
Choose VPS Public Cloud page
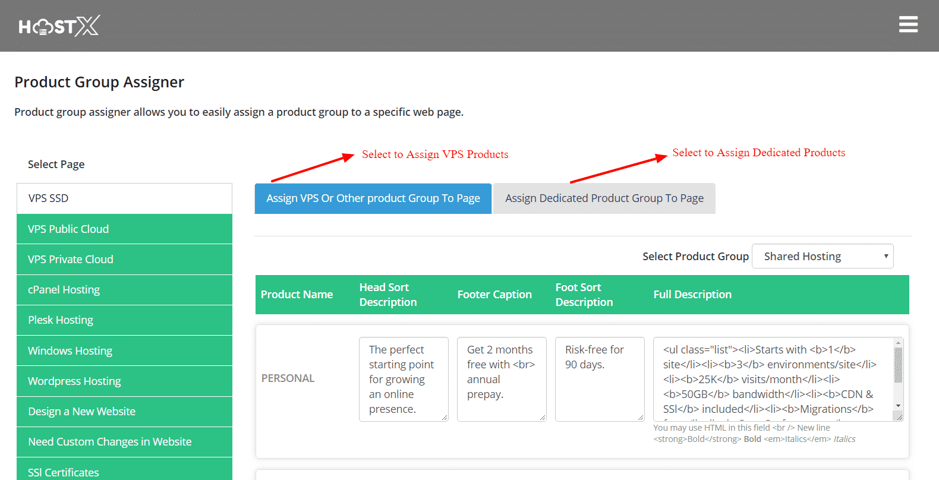tap(124, 229)
